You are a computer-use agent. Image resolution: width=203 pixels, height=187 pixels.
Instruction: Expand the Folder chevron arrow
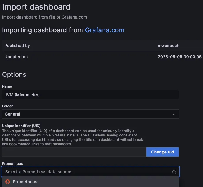coord(174,114)
